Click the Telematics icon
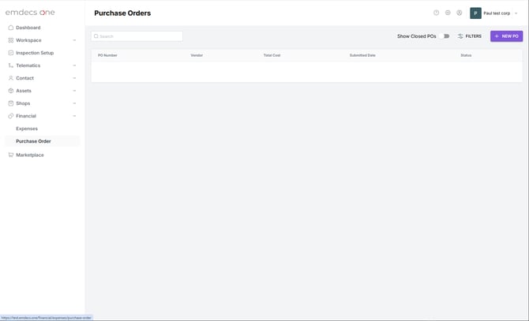This screenshot has width=529, height=321. (11, 65)
